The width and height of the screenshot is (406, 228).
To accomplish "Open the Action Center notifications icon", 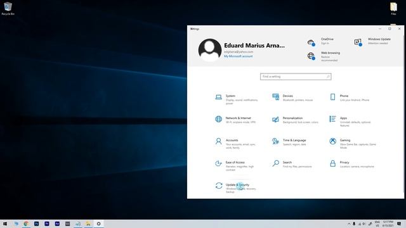I will click(399, 224).
